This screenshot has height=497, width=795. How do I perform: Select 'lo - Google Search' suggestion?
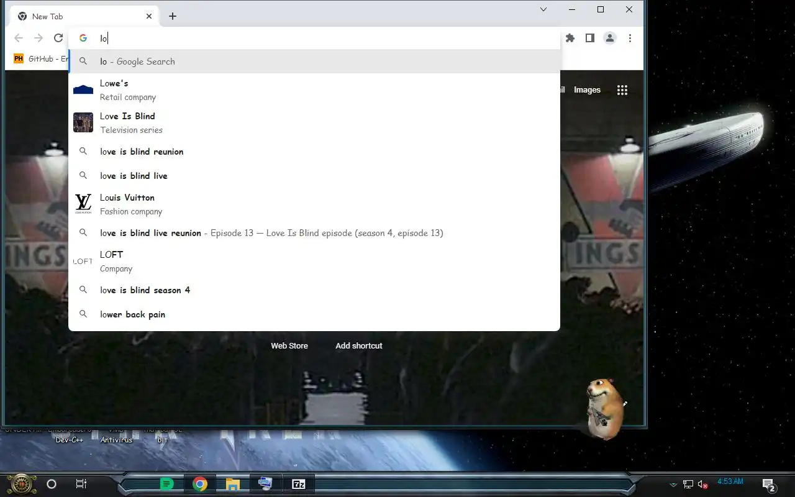pyautogui.click(x=314, y=62)
